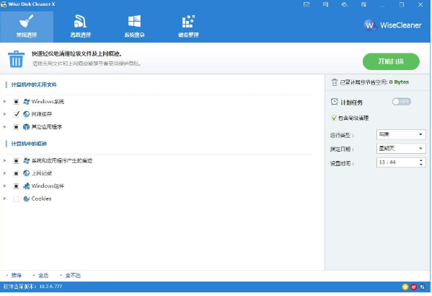Click the Wise Disk Cleaner app icon in title bar
This screenshot has height=296, width=432.
coord(4,4)
